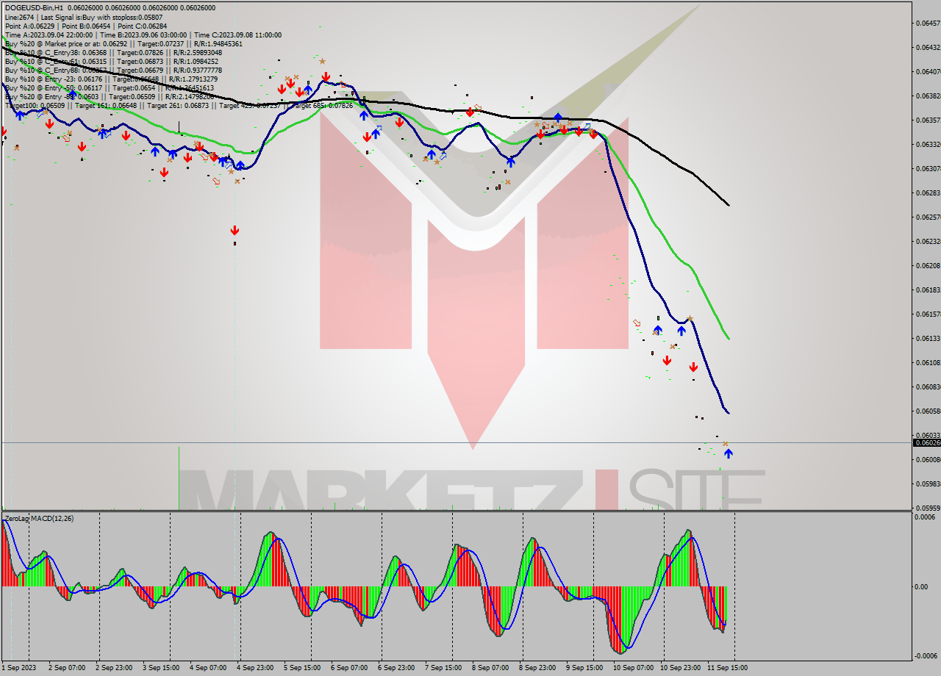Click the '6 Sep 07:00' time label
This screenshot has width=941, height=676.
(x=349, y=668)
